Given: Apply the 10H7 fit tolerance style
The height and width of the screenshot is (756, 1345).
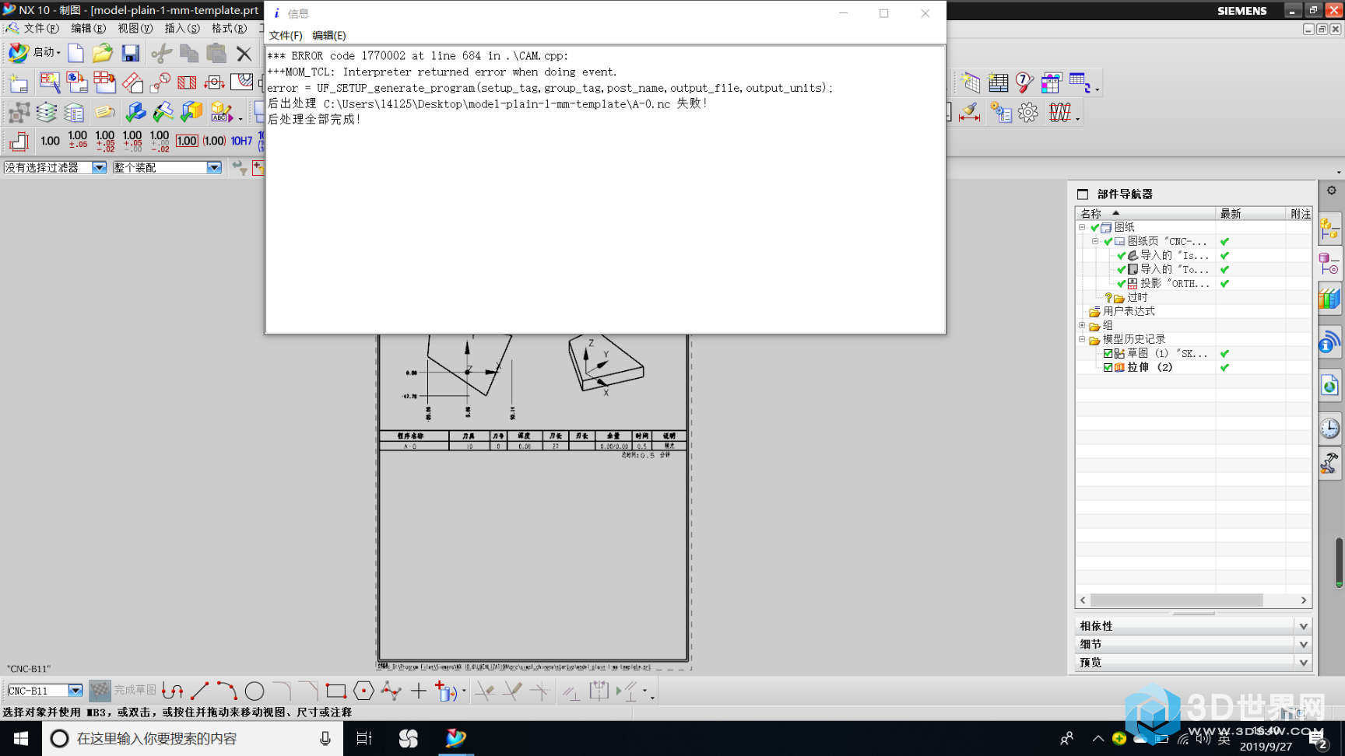Looking at the screenshot, I should [241, 141].
